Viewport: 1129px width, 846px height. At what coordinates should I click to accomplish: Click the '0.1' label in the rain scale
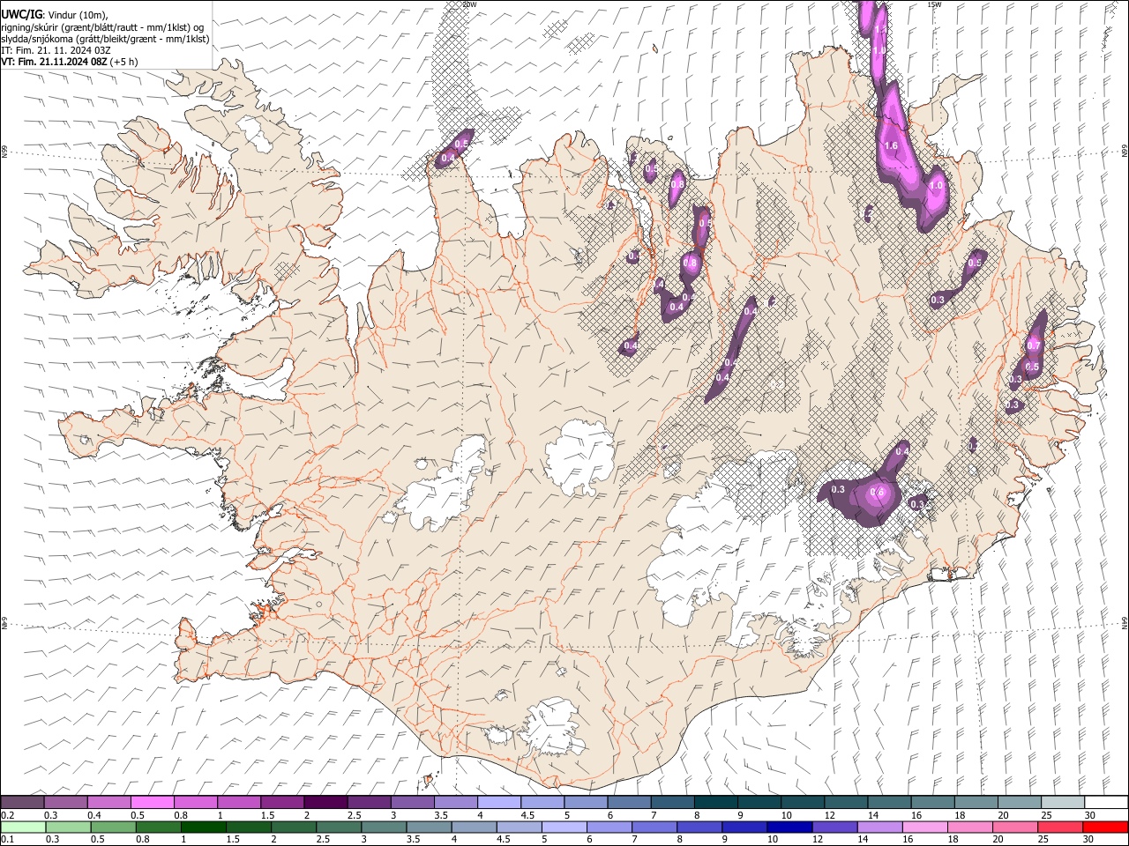pos(7,840)
